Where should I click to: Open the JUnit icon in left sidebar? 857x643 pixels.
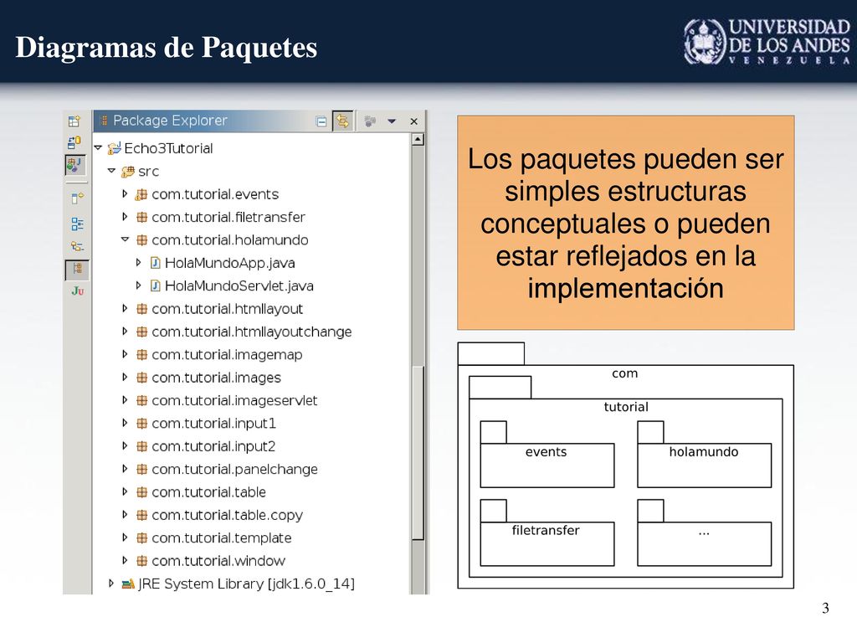pos(78,291)
